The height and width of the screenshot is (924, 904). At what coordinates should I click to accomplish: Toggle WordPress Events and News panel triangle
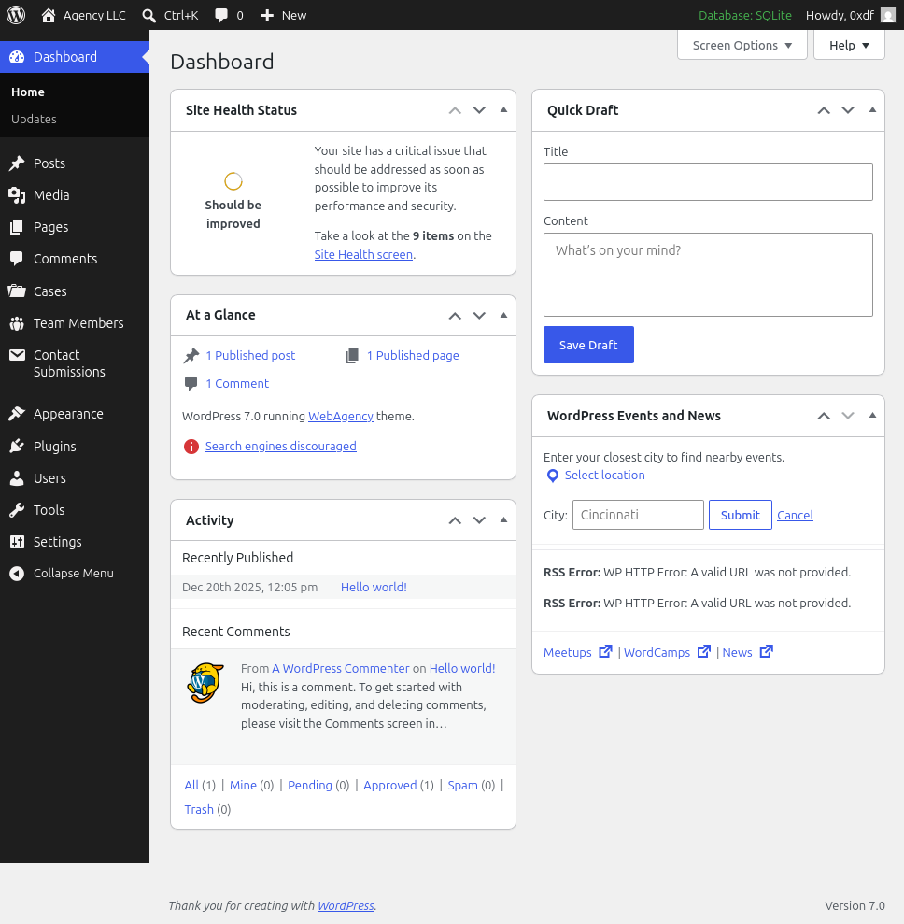(x=872, y=416)
